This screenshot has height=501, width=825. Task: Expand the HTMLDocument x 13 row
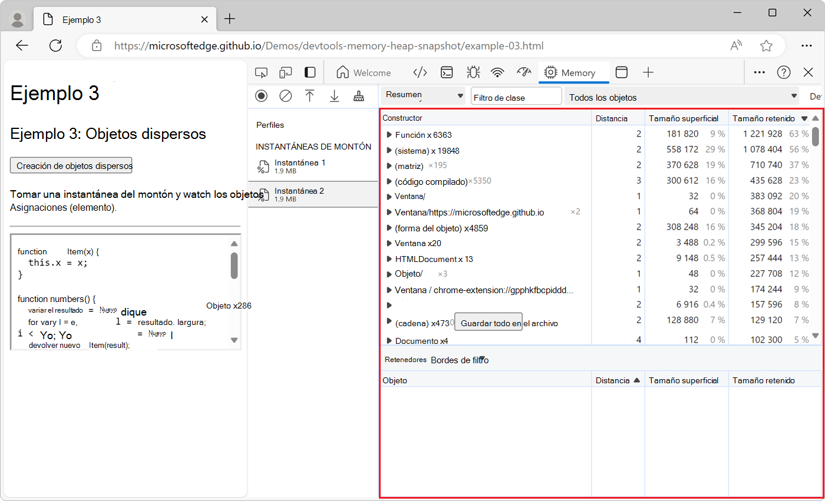(x=389, y=259)
